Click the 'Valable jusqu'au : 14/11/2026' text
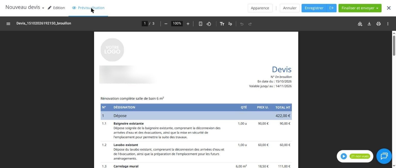This screenshot has width=396, height=168. (x=270, y=86)
